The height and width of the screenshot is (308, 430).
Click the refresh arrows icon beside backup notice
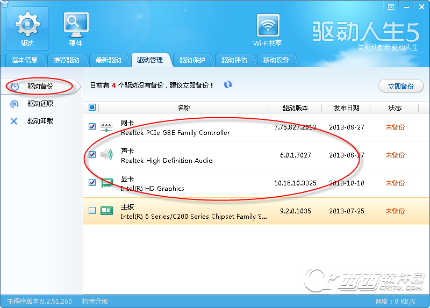coord(227,85)
